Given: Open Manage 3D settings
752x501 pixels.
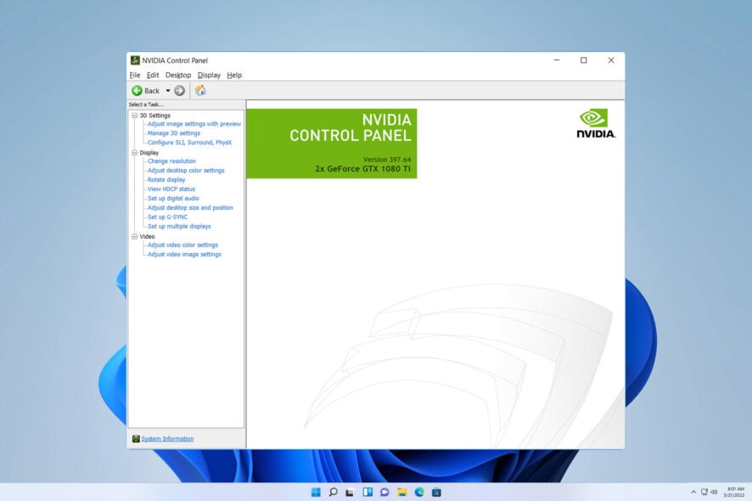Looking at the screenshot, I should [174, 133].
